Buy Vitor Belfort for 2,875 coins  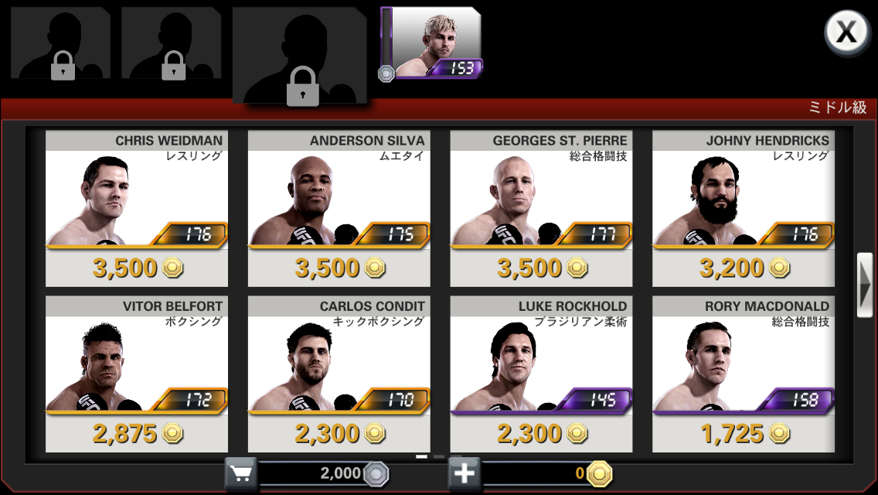137,374
